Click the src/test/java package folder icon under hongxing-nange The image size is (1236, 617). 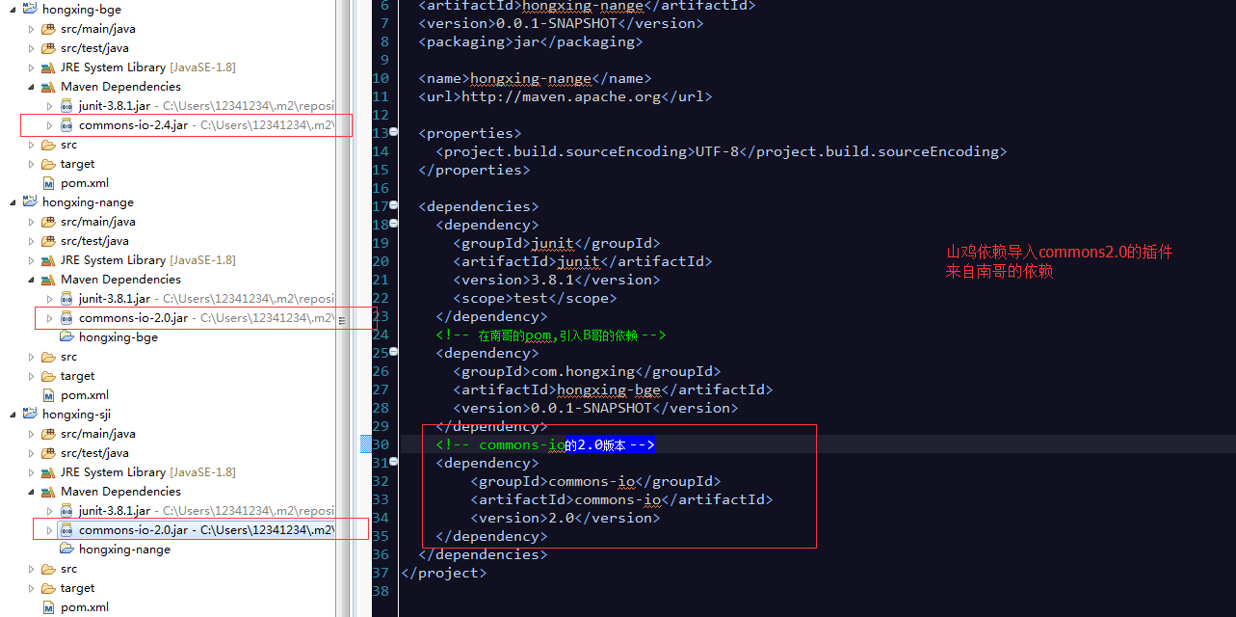(48, 241)
